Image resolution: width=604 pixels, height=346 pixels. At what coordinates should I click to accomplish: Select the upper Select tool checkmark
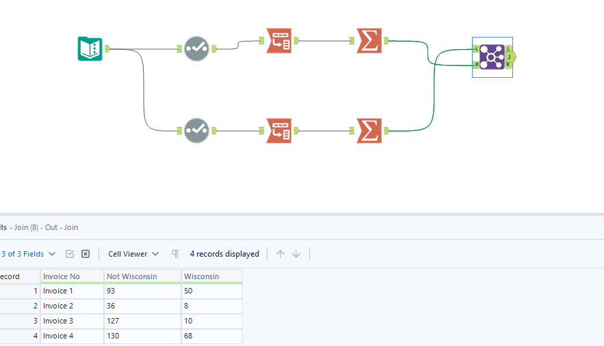tap(196, 49)
